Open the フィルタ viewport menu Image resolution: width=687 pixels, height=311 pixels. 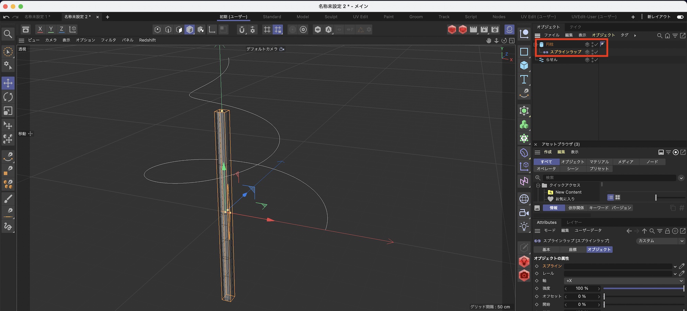click(x=108, y=40)
